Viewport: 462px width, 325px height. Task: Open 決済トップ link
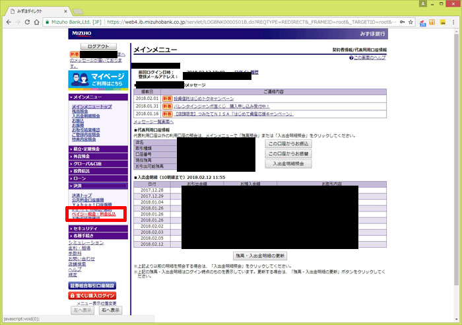pos(82,196)
